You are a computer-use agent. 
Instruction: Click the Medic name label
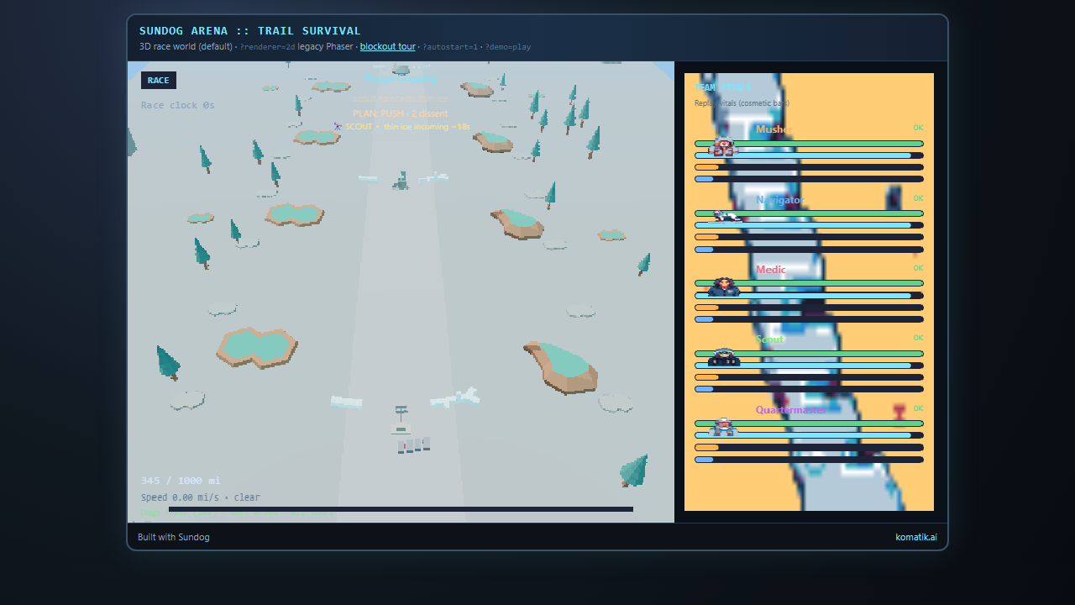pyautogui.click(x=771, y=270)
